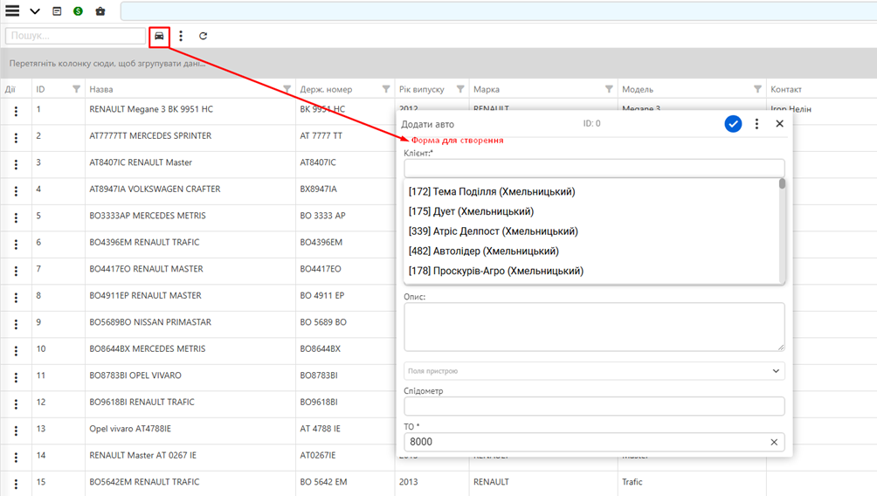Open actions menu for row 13 Opel vivaro
The width and height of the screenshot is (877, 496).
click(16, 431)
